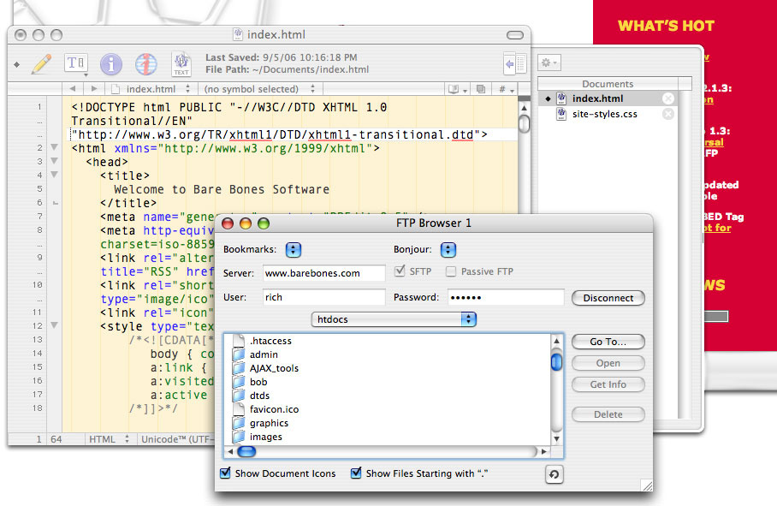Select the AJAX_tools folder in file list
777x506 pixels.
(274, 368)
